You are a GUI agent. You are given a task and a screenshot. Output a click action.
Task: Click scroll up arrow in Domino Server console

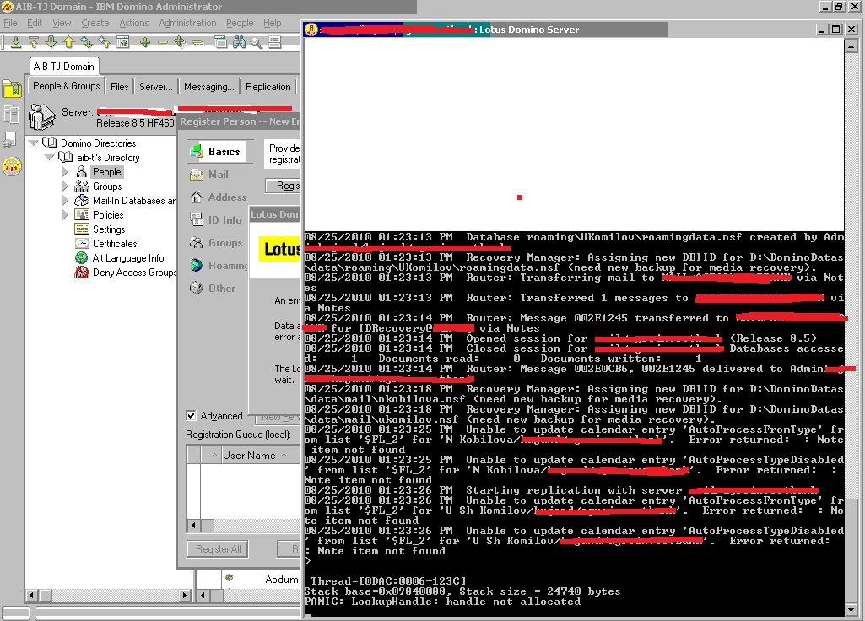click(851, 47)
